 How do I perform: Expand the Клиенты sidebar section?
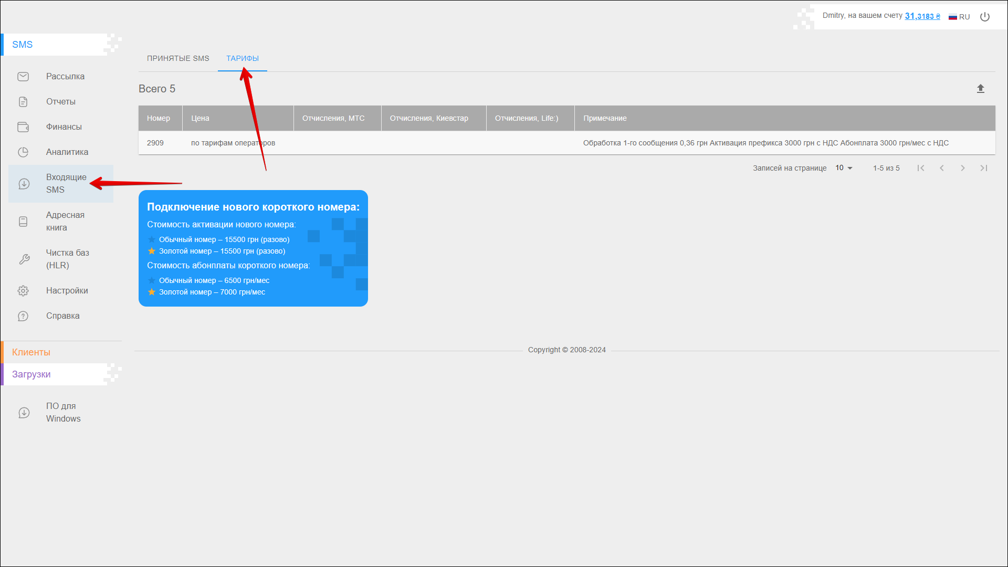(x=31, y=352)
